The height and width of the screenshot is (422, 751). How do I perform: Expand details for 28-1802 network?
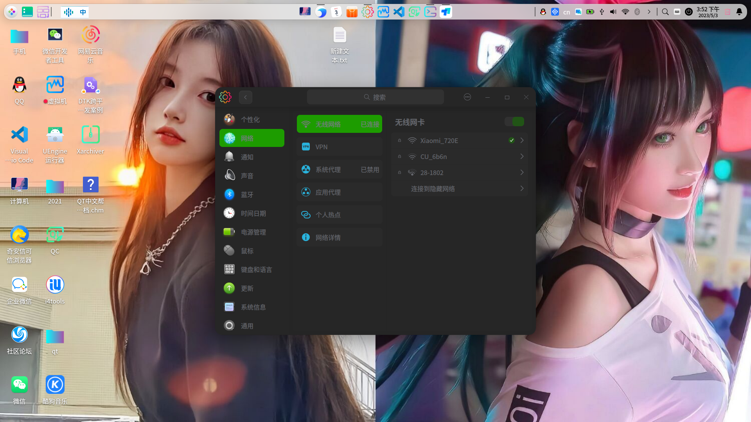[521, 172]
